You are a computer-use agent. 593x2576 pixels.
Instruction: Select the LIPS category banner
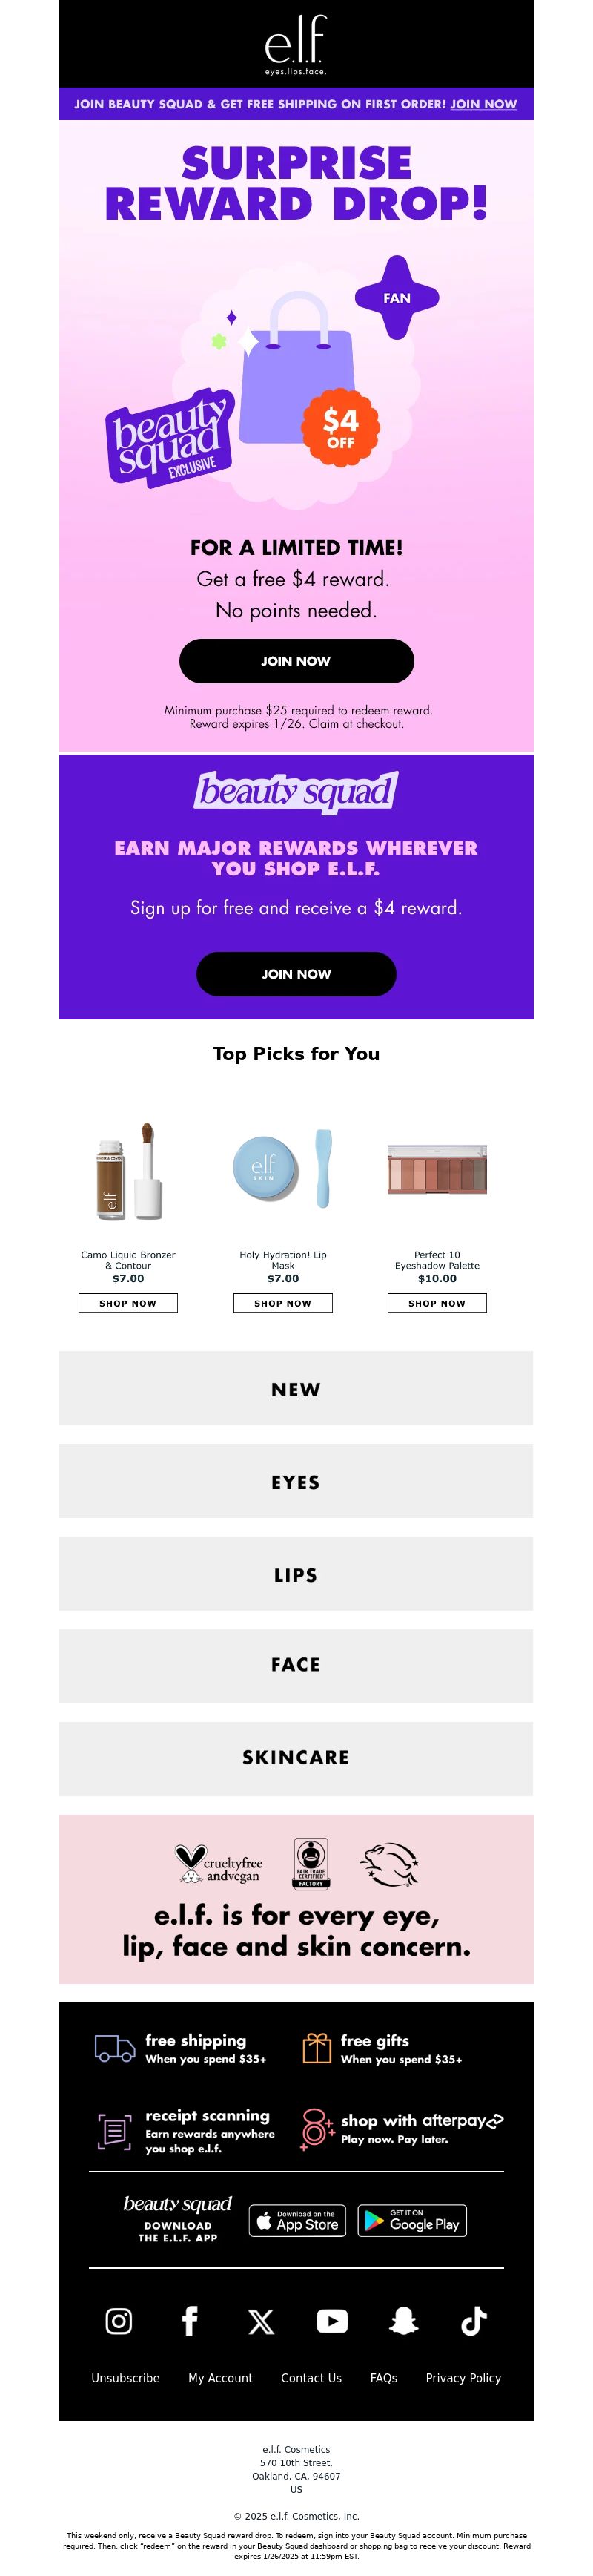(296, 1574)
